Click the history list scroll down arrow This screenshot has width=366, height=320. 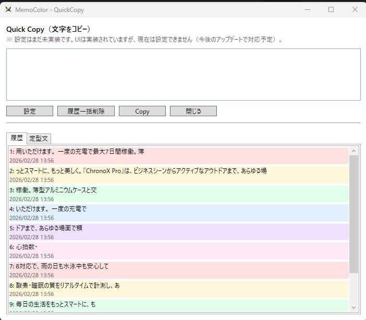[x=353, y=307]
